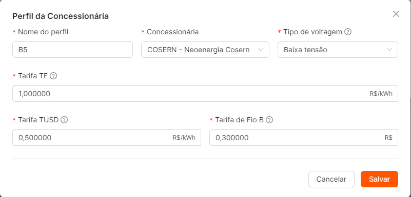Expand the Concessionária dropdown chevron
411x197 pixels.
(261, 50)
